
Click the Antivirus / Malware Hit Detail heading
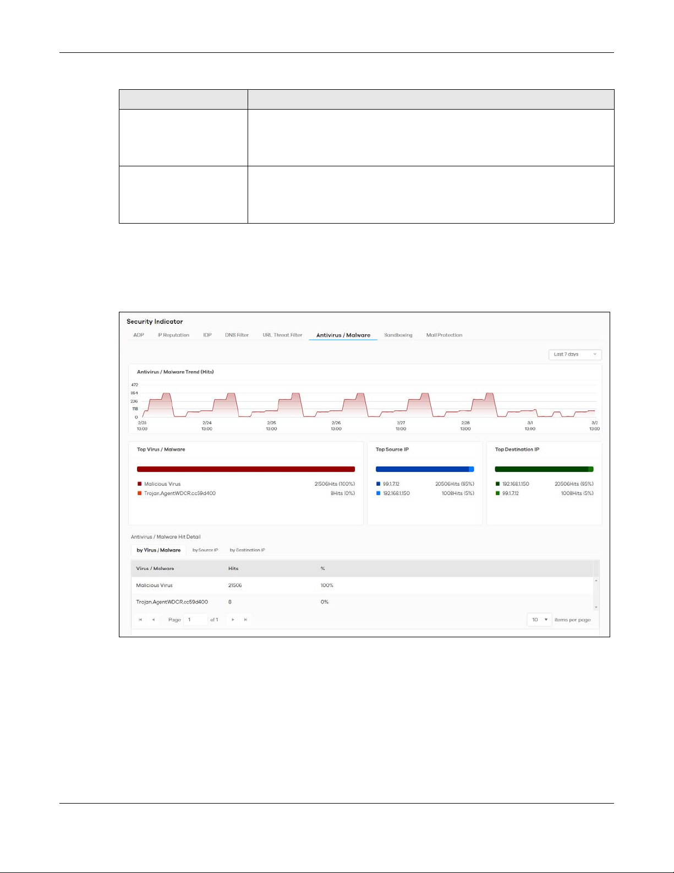[x=166, y=537]
